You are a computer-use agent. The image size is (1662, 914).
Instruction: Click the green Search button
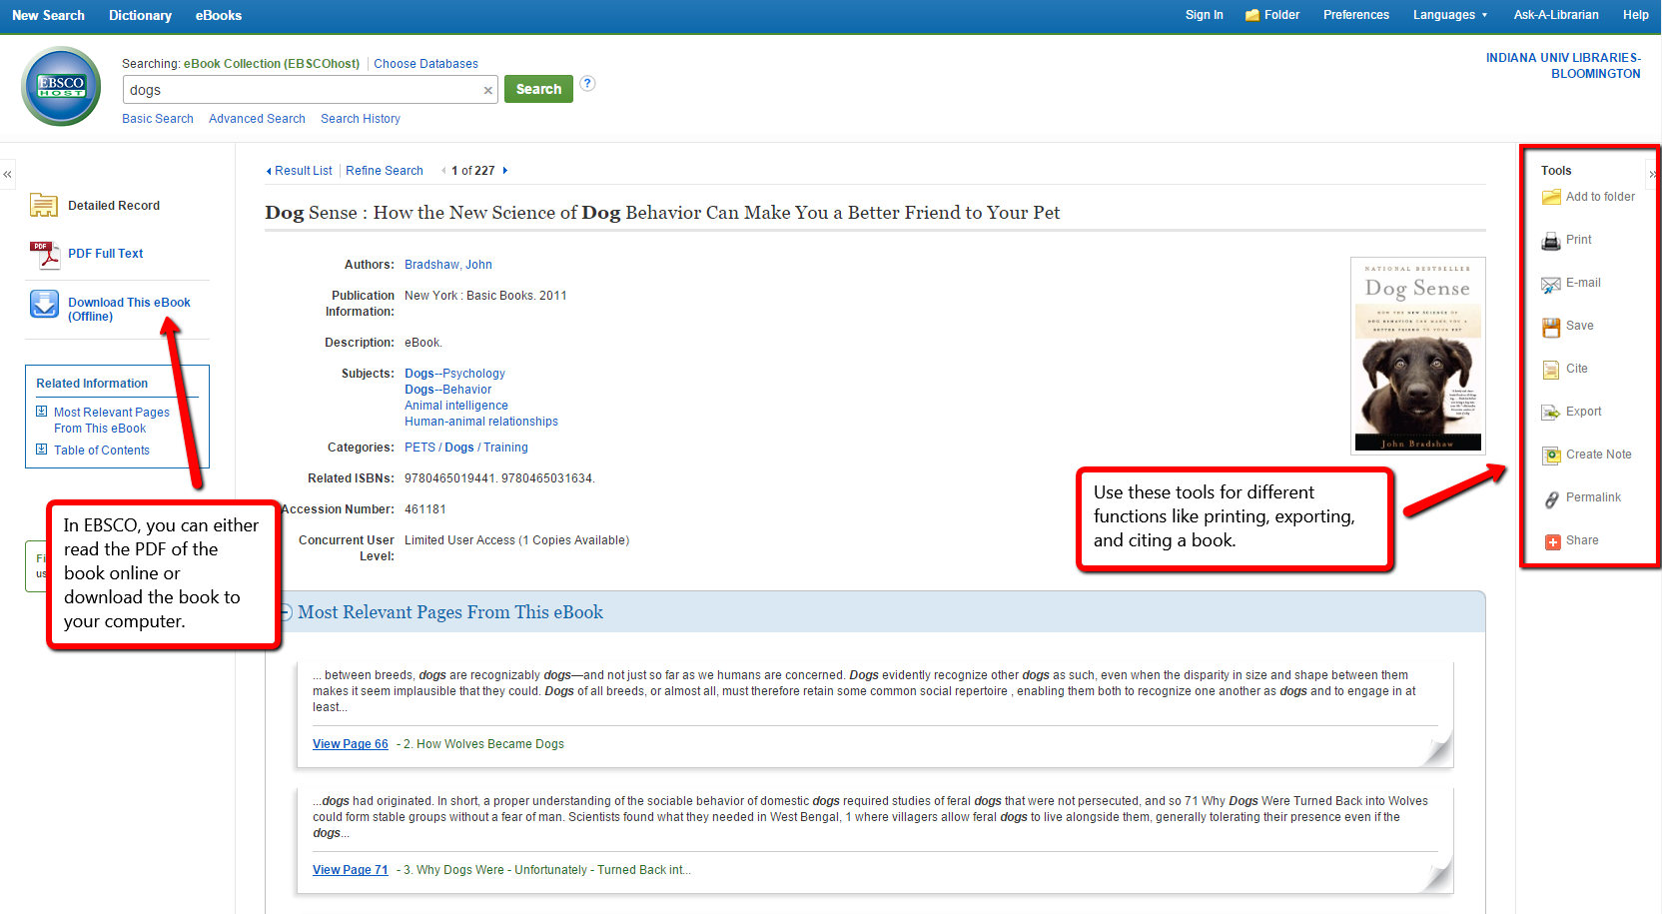(x=538, y=89)
